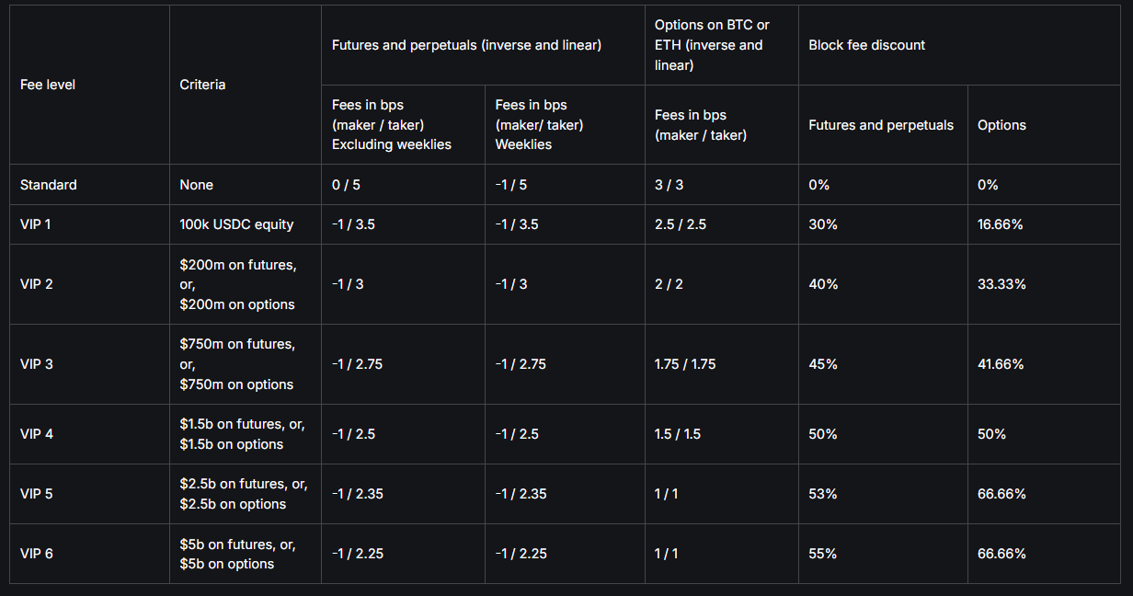The width and height of the screenshot is (1133, 596).
Task: Click the $5b on futures criteria cell
Action: pos(237,554)
